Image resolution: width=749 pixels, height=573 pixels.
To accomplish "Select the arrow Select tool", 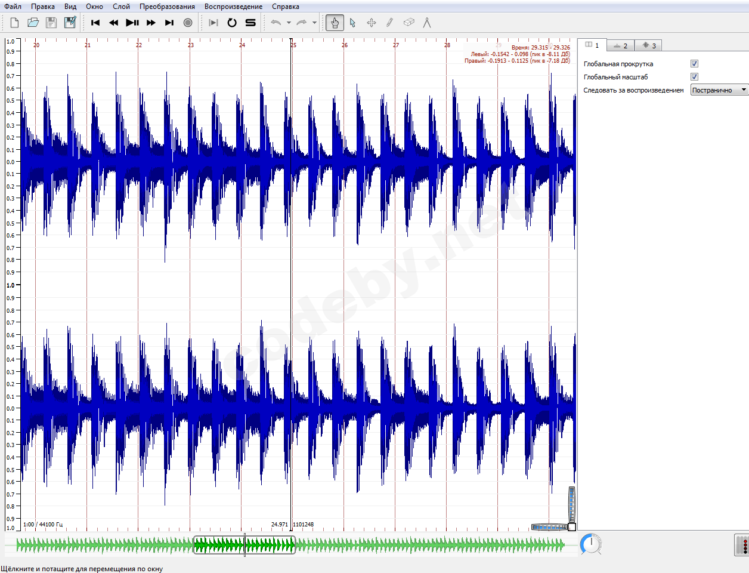I will [353, 23].
